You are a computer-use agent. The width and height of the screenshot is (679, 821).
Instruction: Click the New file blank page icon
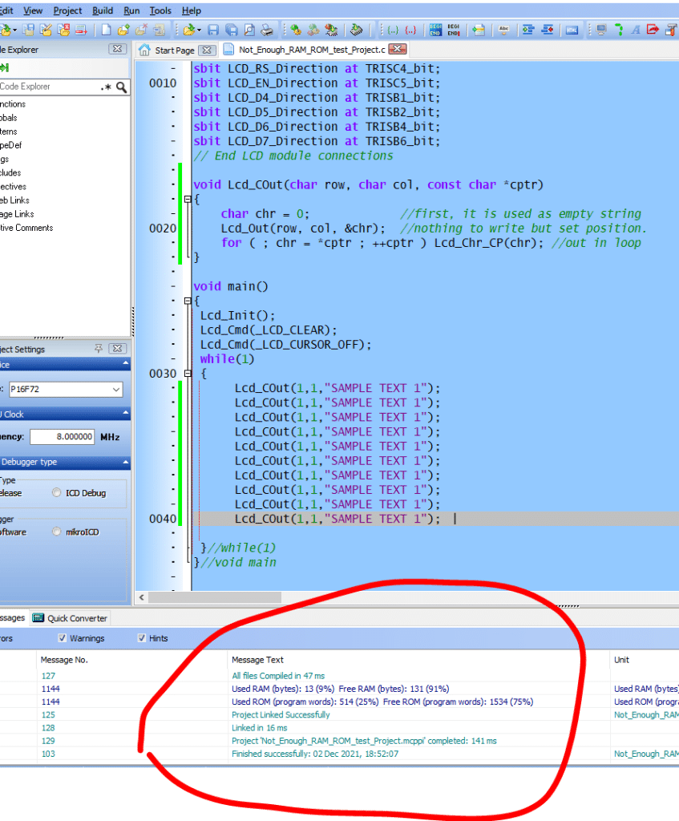[106, 30]
